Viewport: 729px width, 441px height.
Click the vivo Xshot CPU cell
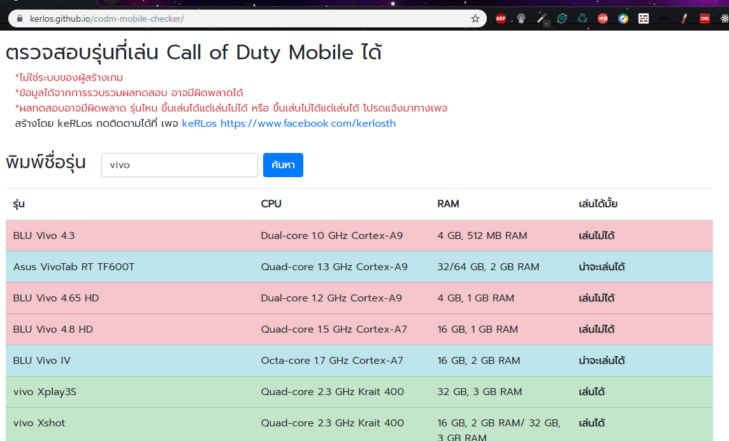coord(333,423)
